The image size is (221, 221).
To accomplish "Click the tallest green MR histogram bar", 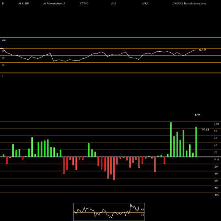I will [171, 140].
